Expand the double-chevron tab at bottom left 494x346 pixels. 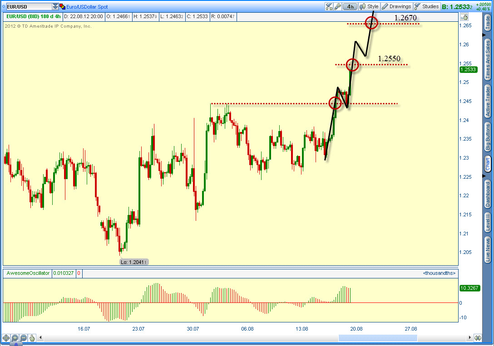tap(16, 345)
